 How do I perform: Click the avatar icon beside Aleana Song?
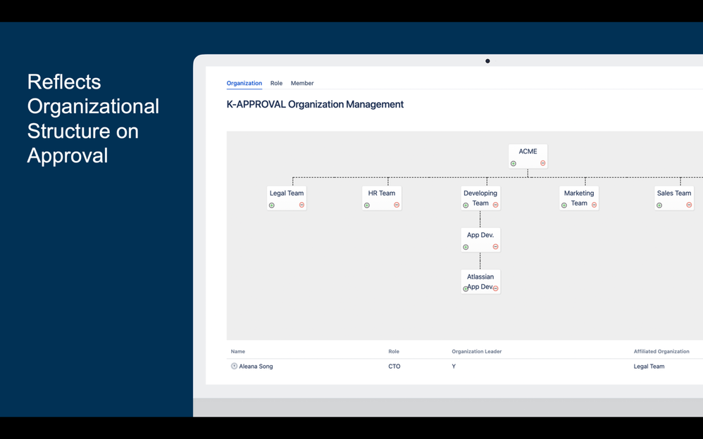(x=234, y=366)
